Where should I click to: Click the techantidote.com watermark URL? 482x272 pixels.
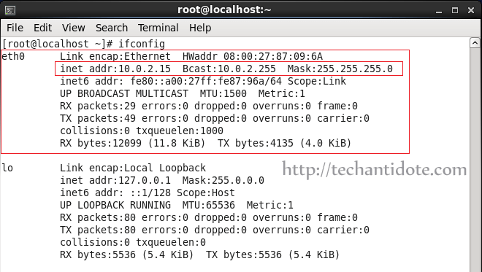pyautogui.click(x=375, y=170)
